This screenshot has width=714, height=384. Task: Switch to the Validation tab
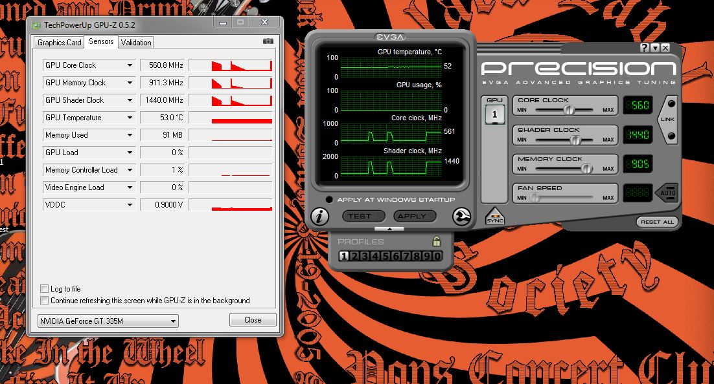click(x=135, y=42)
